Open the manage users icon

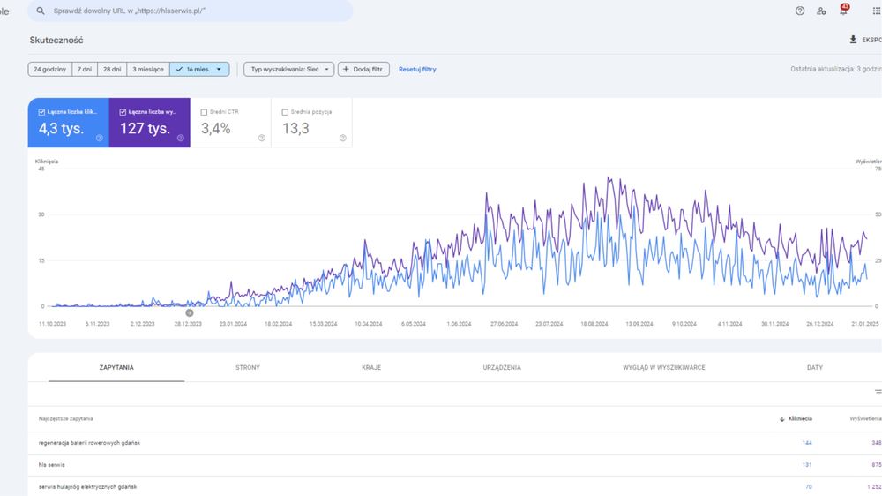point(821,11)
